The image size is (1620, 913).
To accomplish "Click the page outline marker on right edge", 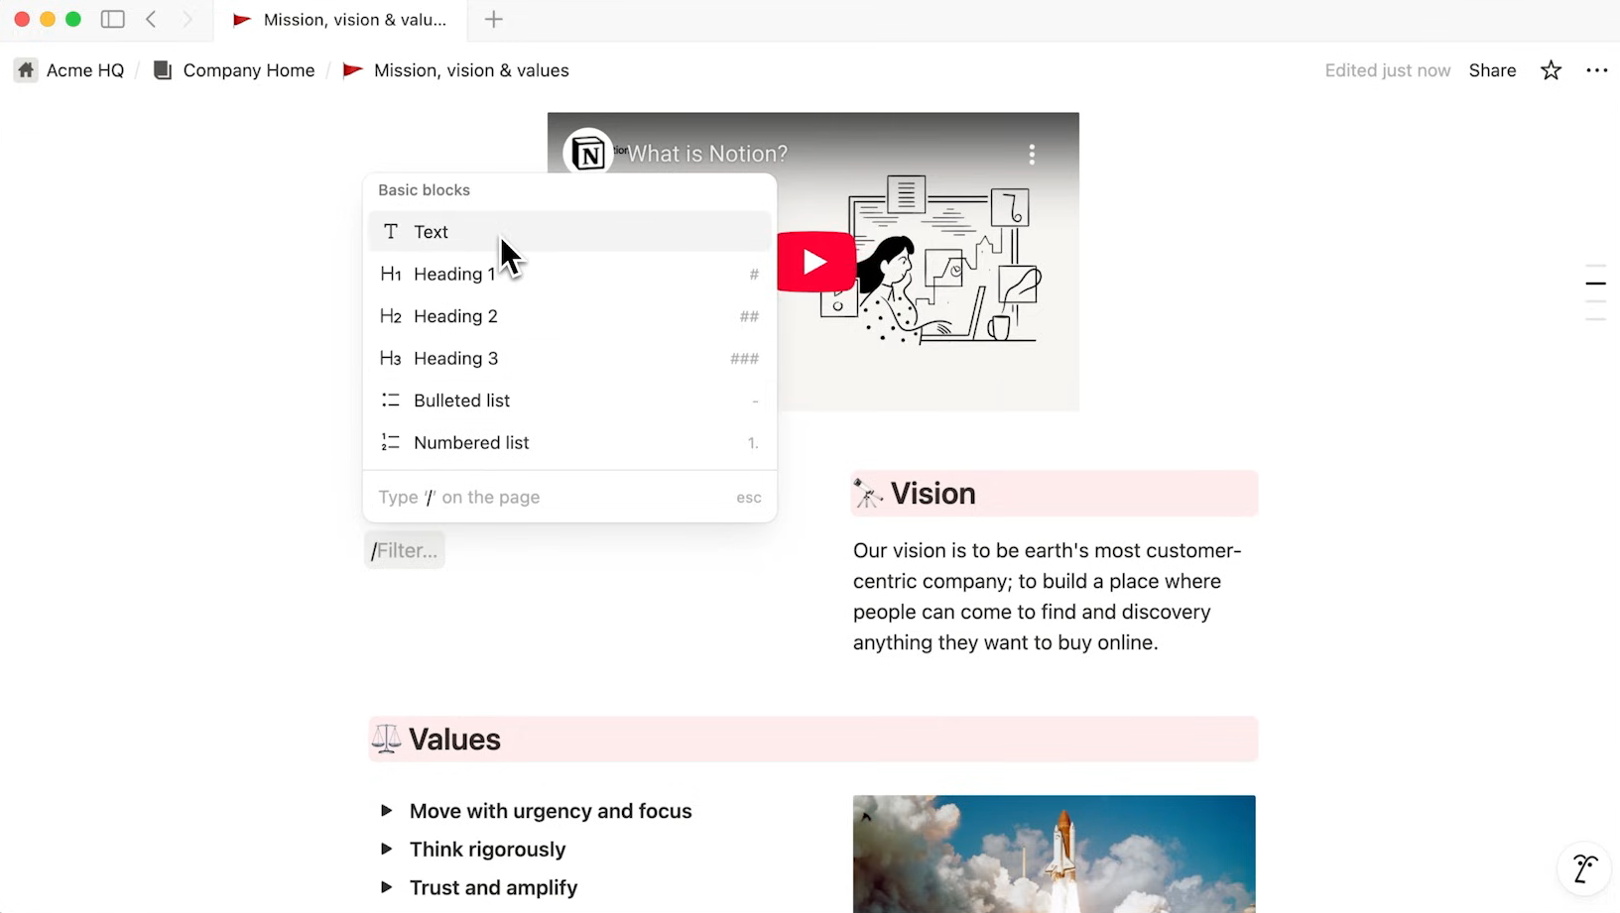I will click(x=1595, y=284).
